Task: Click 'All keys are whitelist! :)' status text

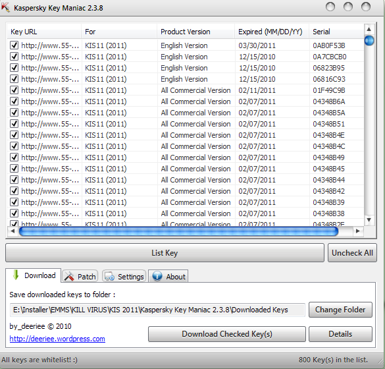Action: pyautogui.click(x=39, y=360)
